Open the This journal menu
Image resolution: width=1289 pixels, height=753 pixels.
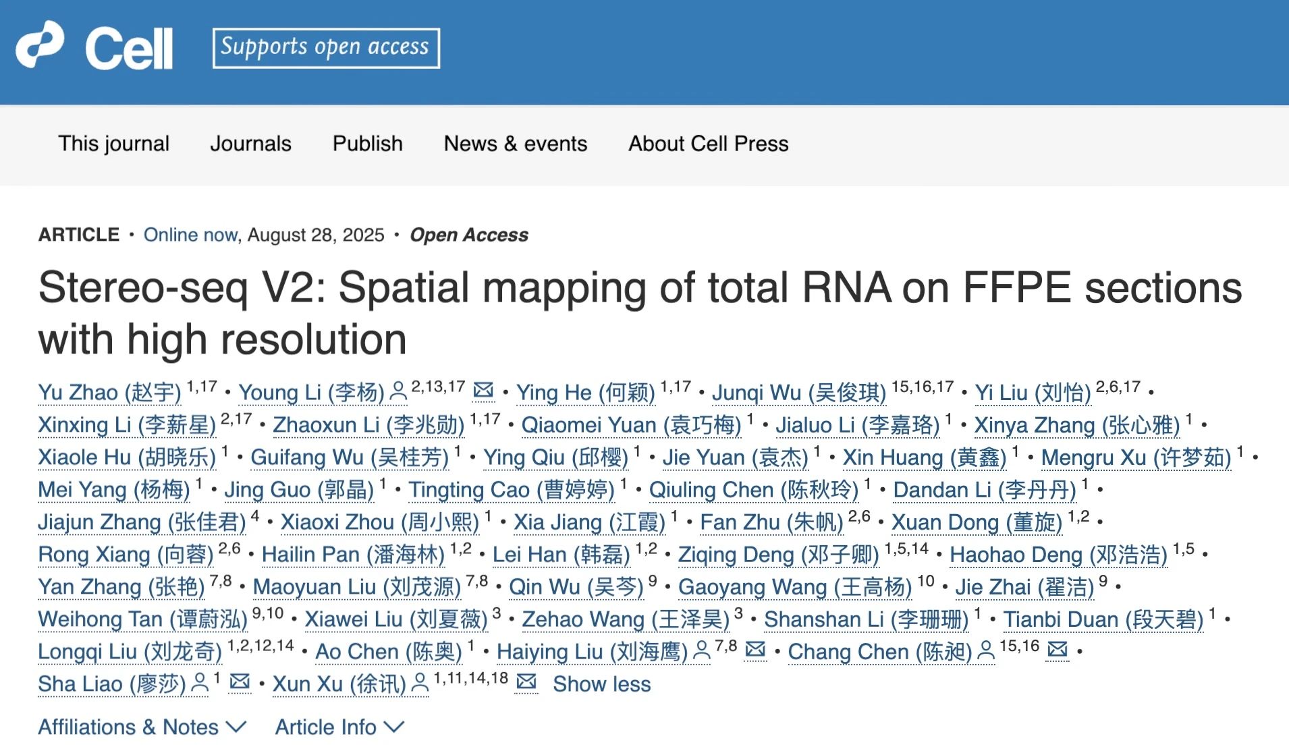(113, 144)
